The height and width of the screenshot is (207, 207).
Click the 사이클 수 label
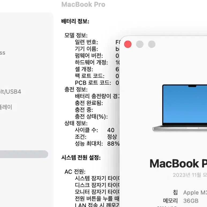point(86,130)
